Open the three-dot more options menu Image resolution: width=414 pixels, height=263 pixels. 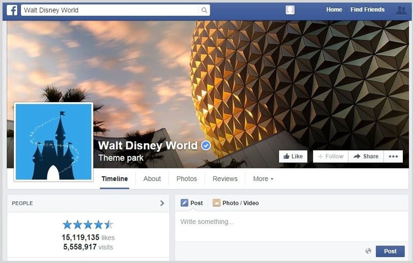pyautogui.click(x=393, y=156)
